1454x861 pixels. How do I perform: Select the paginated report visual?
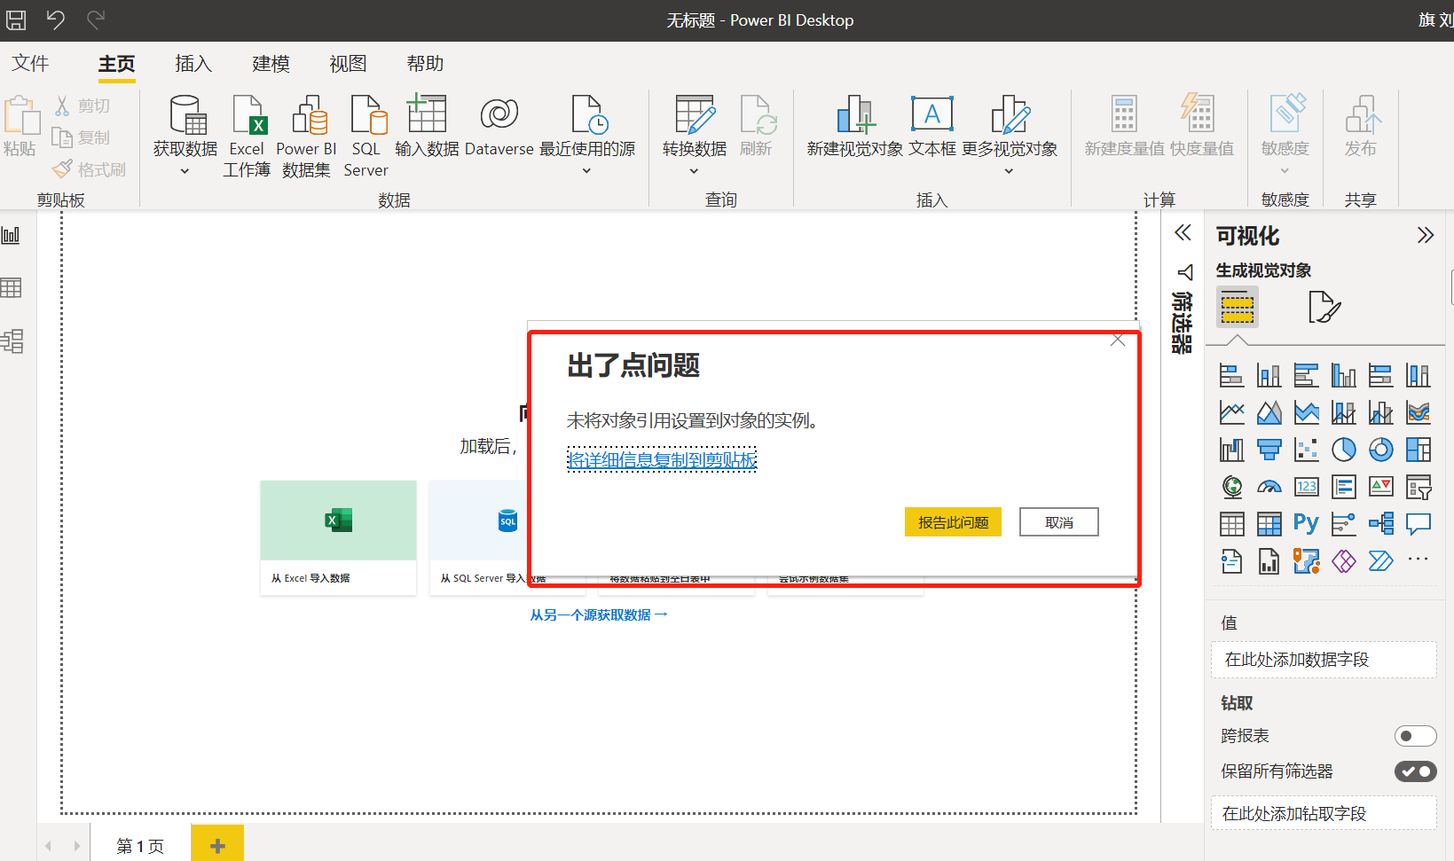[x=1269, y=561]
